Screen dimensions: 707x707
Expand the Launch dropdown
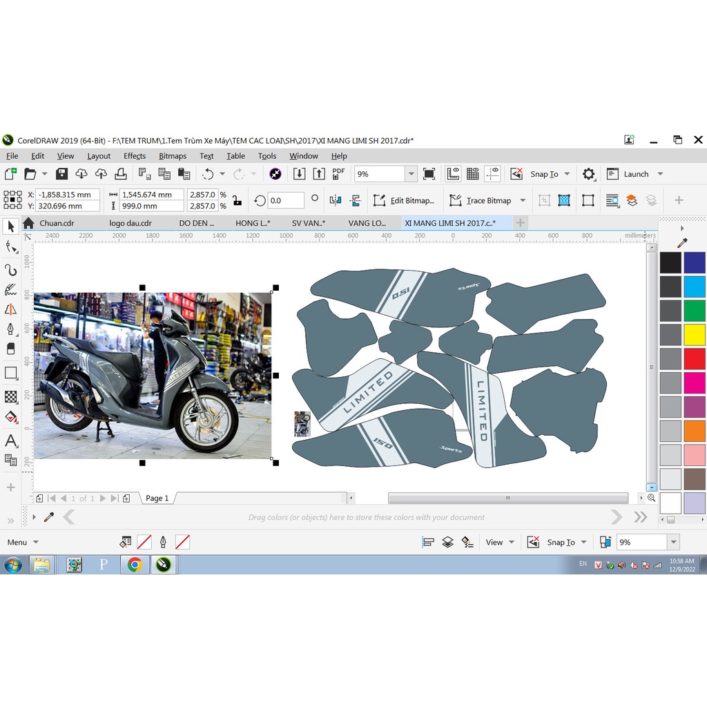tap(660, 174)
